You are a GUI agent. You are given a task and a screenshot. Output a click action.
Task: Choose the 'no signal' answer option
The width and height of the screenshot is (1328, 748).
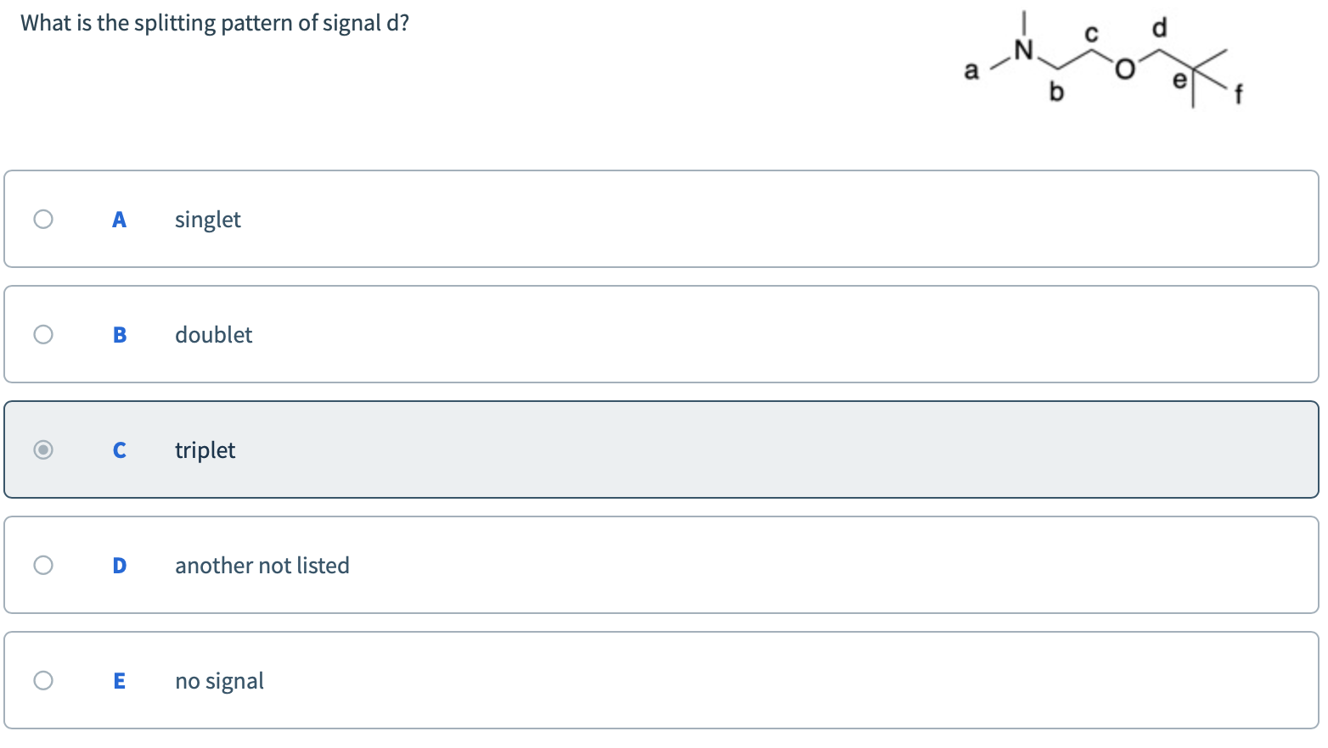[x=219, y=680]
